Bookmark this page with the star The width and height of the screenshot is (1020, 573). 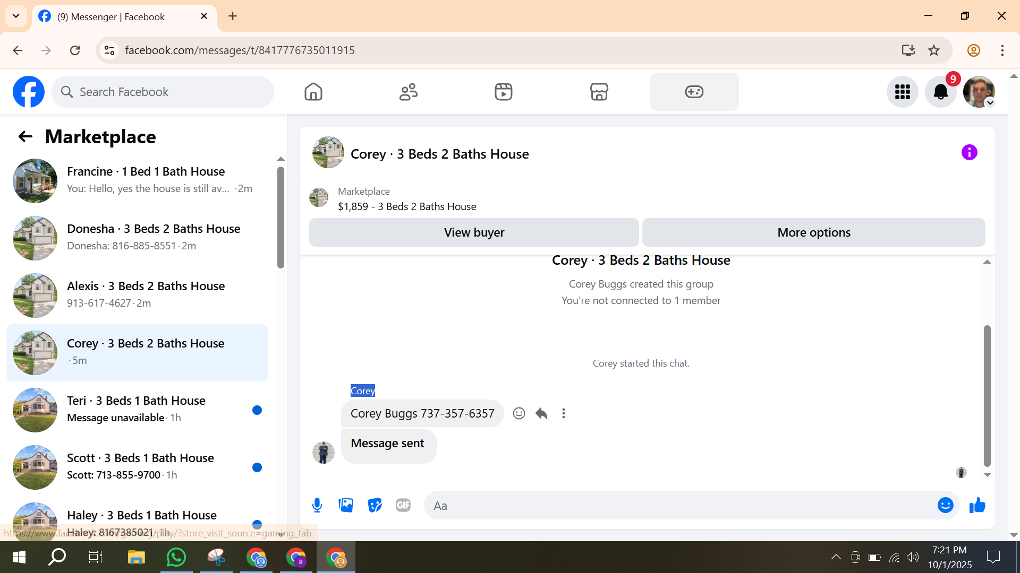tap(934, 50)
